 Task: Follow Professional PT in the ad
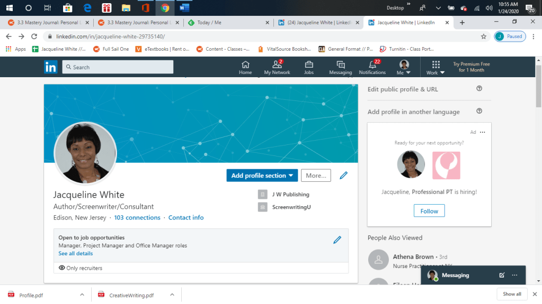coord(429,211)
